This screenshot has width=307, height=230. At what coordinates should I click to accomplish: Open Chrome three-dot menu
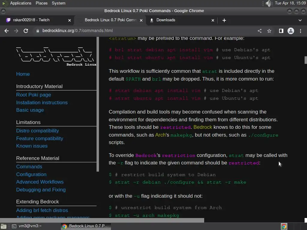(300, 31)
